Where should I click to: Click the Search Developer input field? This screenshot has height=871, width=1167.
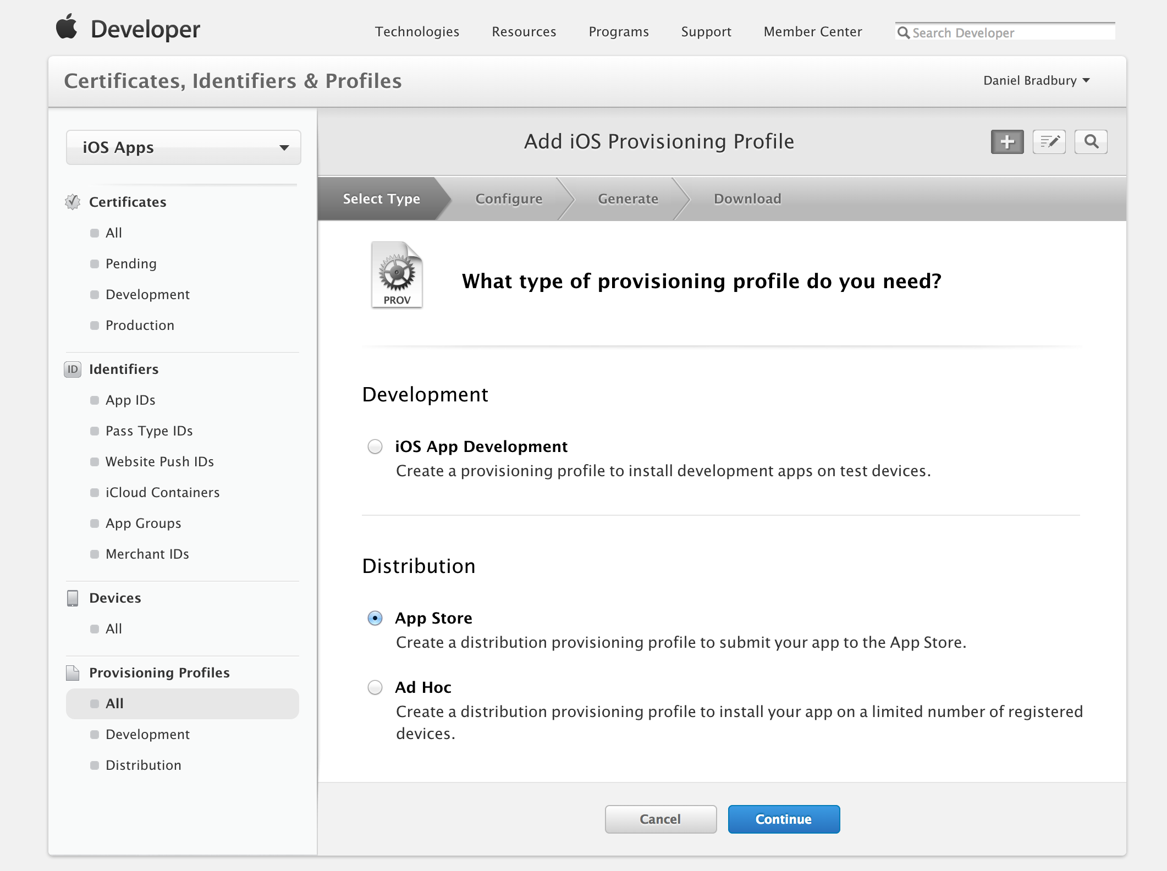pos(1005,32)
